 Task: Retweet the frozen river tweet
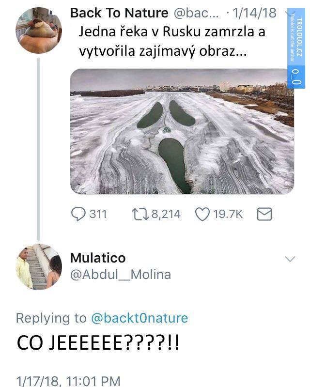[140, 214]
